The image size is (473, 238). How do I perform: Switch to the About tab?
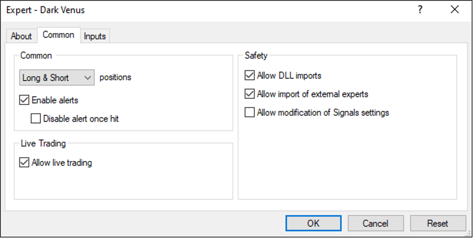[x=21, y=36]
